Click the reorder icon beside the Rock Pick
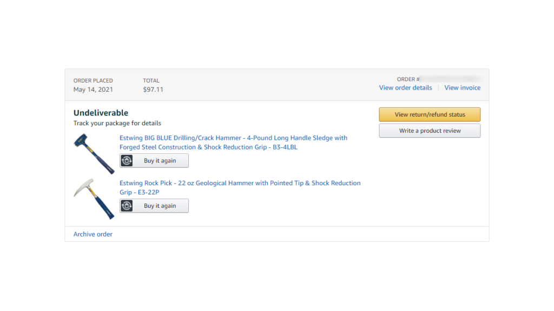 pyautogui.click(x=127, y=206)
